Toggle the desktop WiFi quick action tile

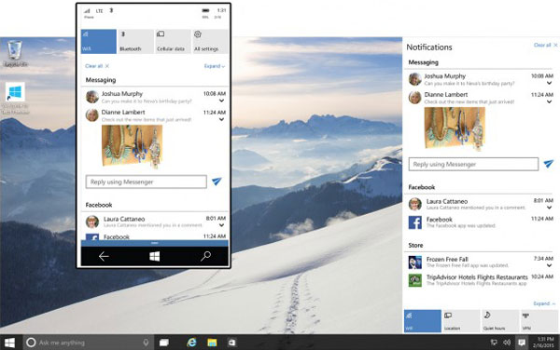[x=423, y=321]
